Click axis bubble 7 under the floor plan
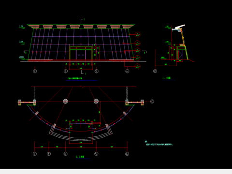The image size is (232, 174). click(35, 154)
